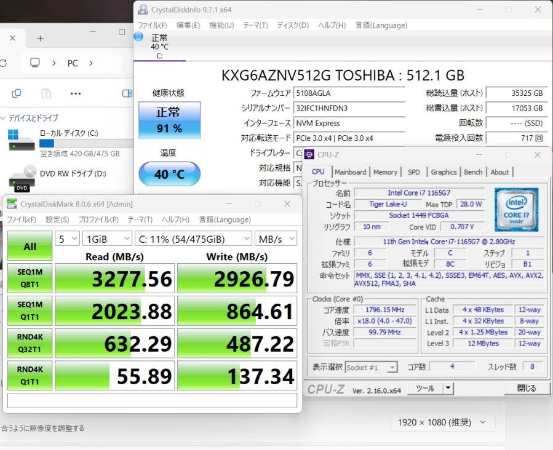Switch to the Graphics tab in CPU-Z
This screenshot has width=553, height=450.
(444, 172)
